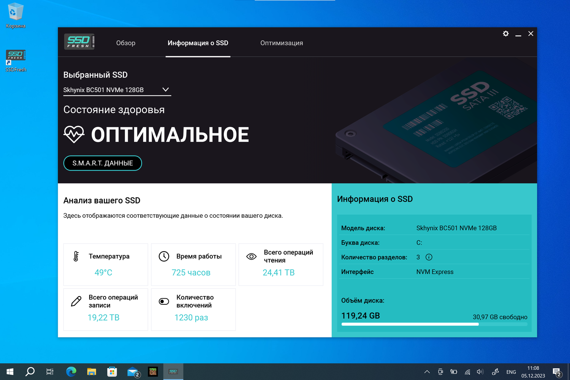The width and height of the screenshot is (570, 380).
Task: Open the notification center icon
Action: [557, 372]
